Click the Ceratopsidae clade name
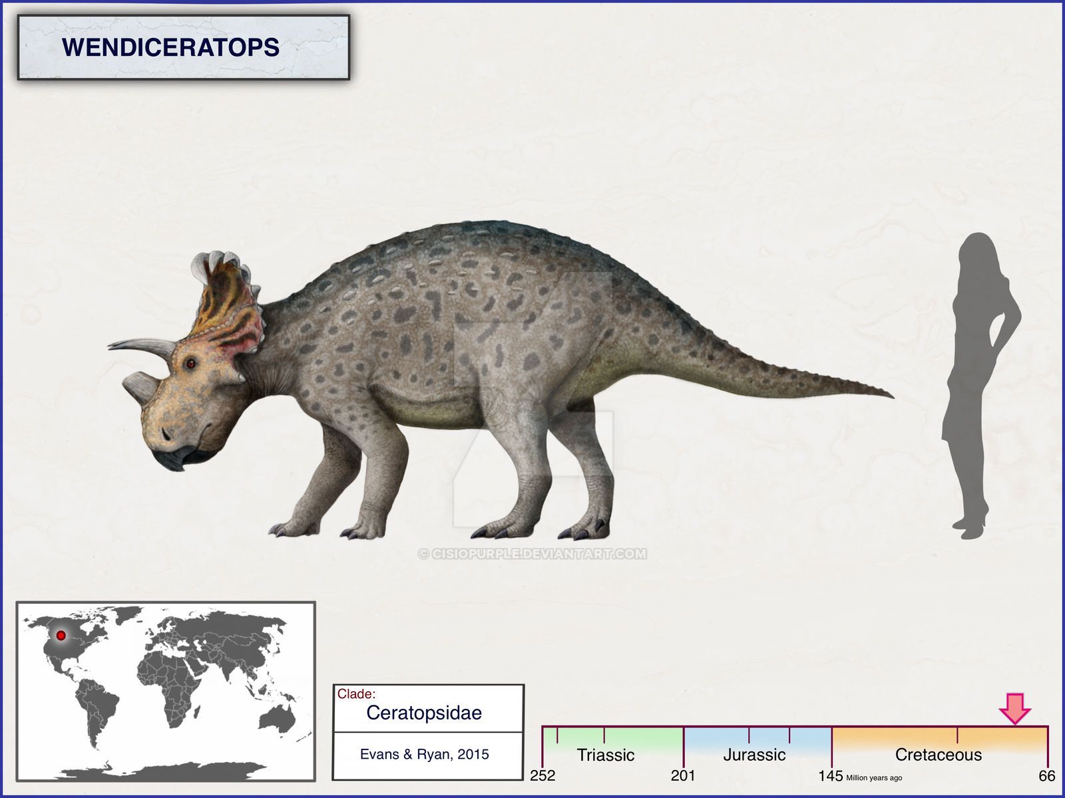 [424, 713]
